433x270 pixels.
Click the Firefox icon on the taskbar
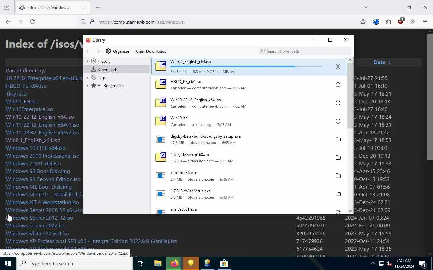[x=174, y=263]
